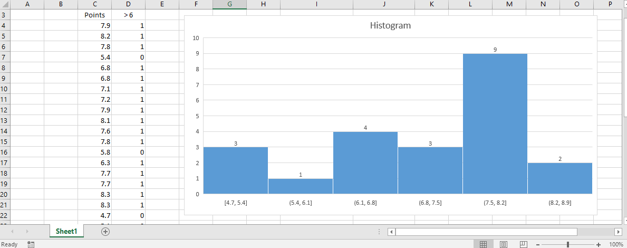Open the Sheet1 tab
The image size is (627, 248).
point(66,231)
